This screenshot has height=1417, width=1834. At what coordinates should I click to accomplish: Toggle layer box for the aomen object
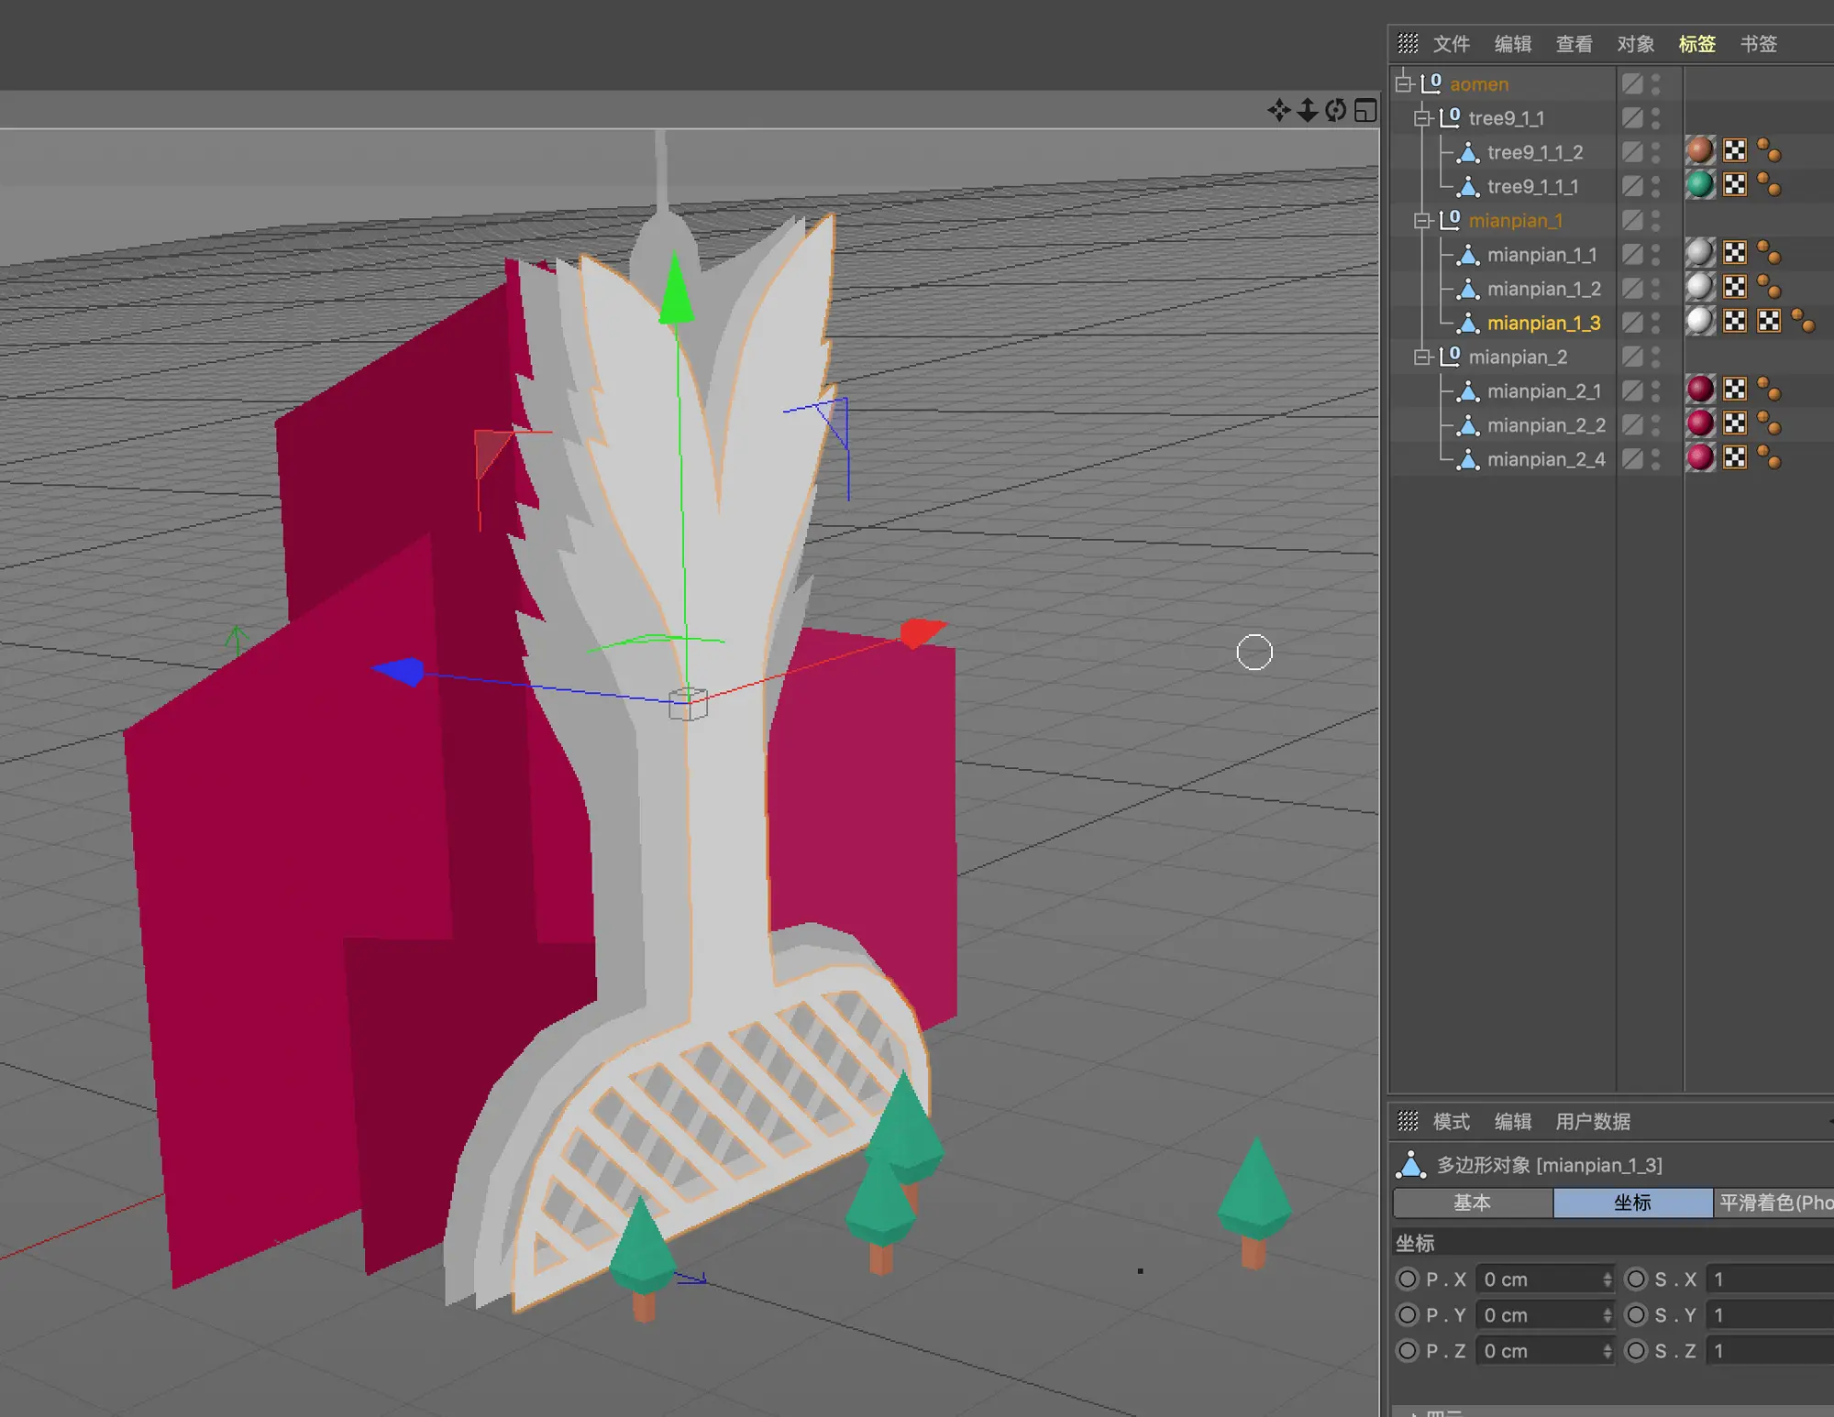point(1632,84)
